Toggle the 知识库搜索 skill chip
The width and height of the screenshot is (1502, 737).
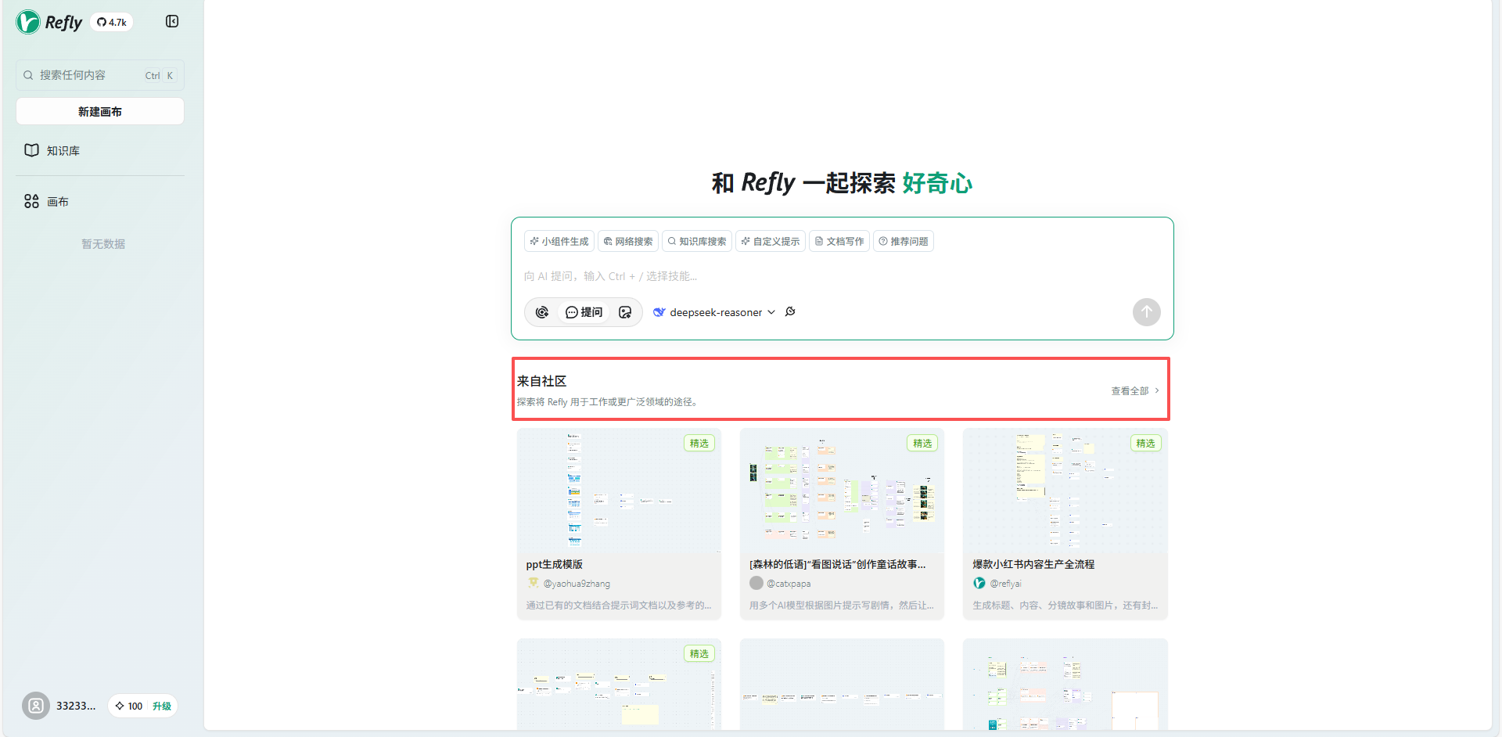point(697,241)
